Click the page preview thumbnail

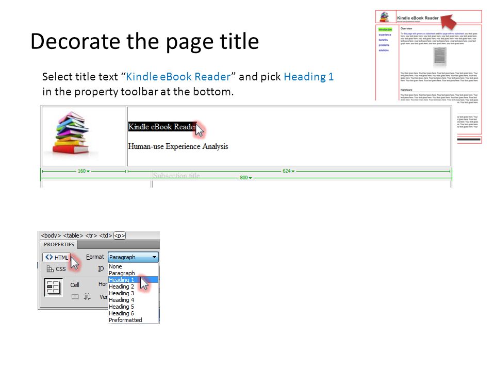tap(428, 77)
